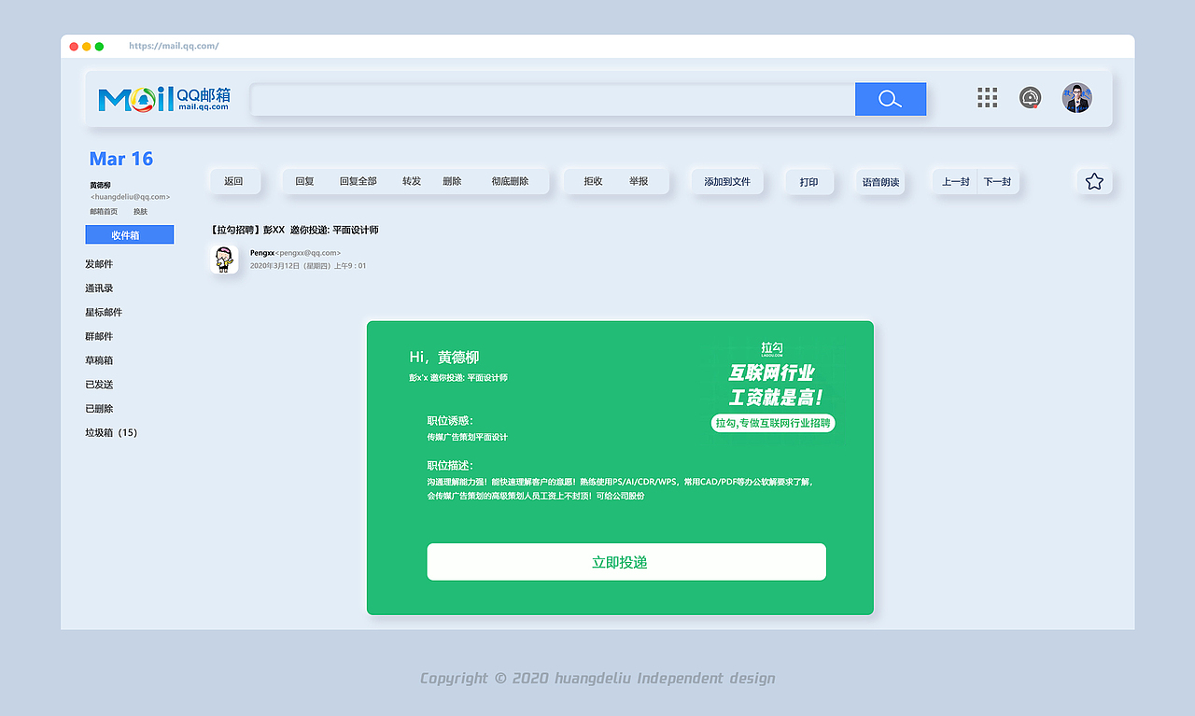The image size is (1195, 716).
Task: Report the email with 举报
Action: click(639, 181)
